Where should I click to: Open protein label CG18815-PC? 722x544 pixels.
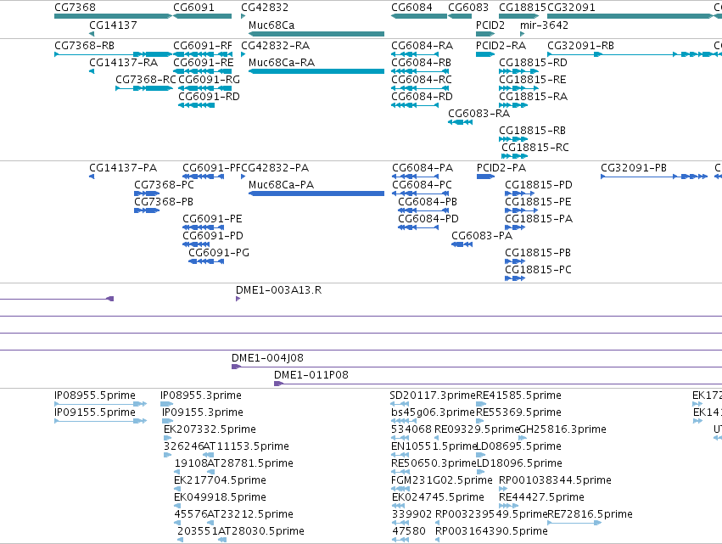pos(538,271)
